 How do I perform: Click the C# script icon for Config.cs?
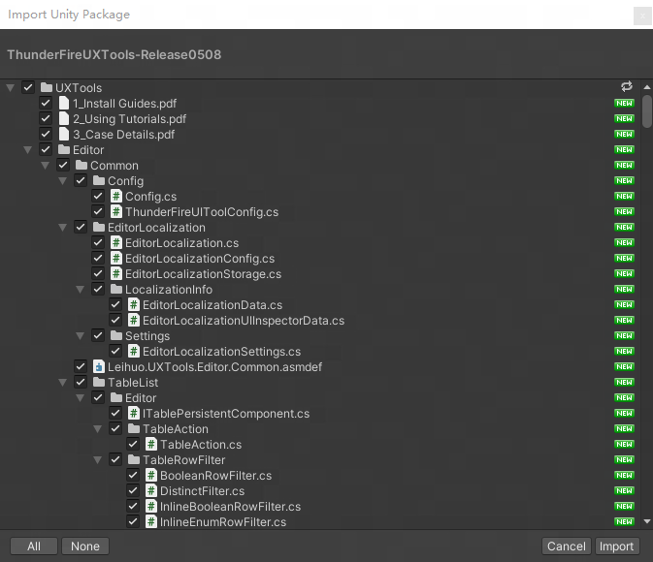[116, 196]
